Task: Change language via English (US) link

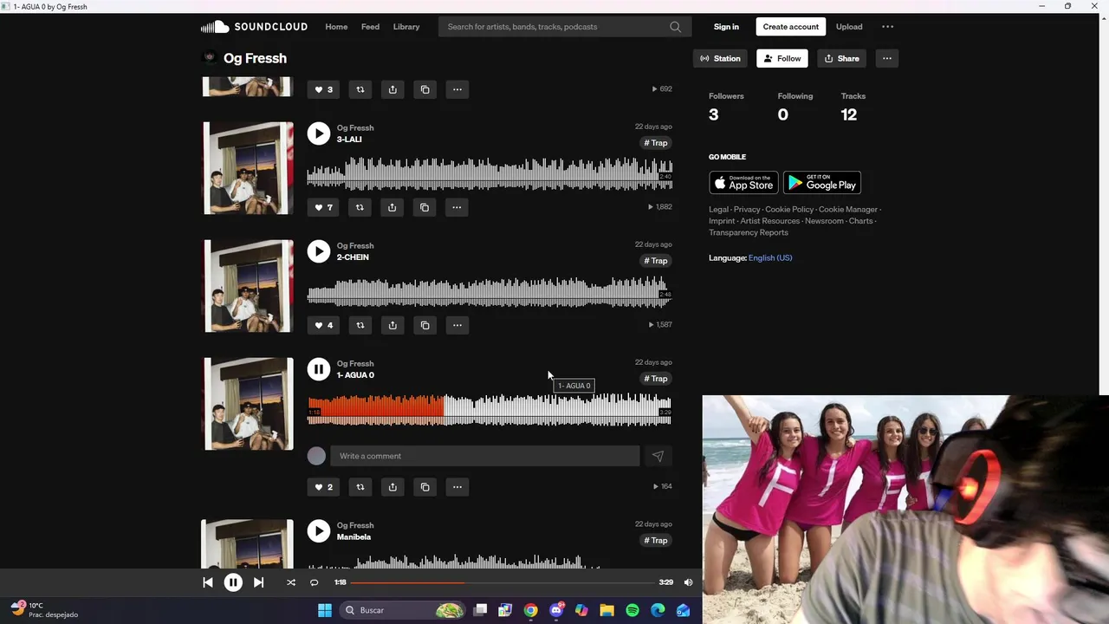Action: [x=770, y=258]
